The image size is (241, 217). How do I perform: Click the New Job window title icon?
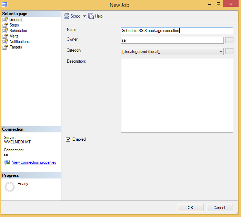[4, 5]
